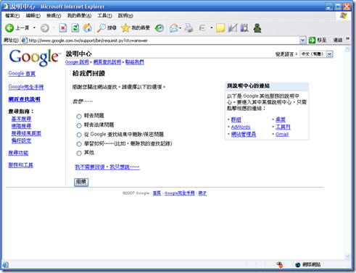Open the 工具列 help center link
Viewport: 356px width, 273px height.
click(x=283, y=127)
